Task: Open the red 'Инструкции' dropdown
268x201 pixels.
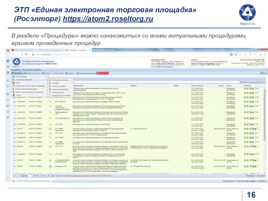Action: (x=103, y=73)
